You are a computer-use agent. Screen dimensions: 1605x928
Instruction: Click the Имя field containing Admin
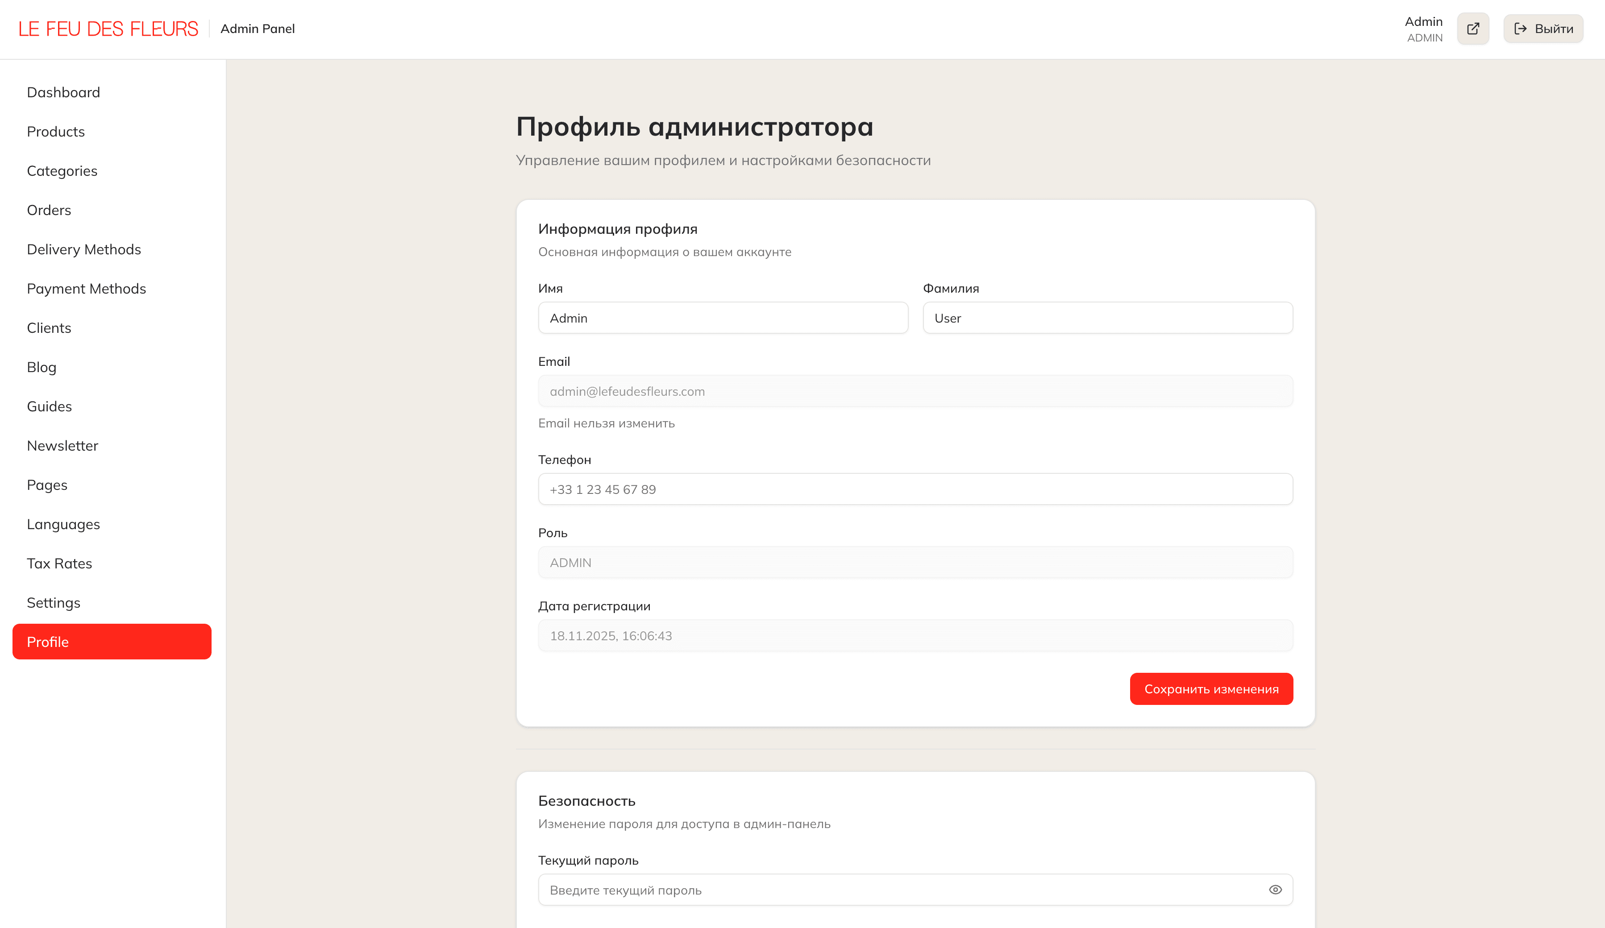click(723, 318)
